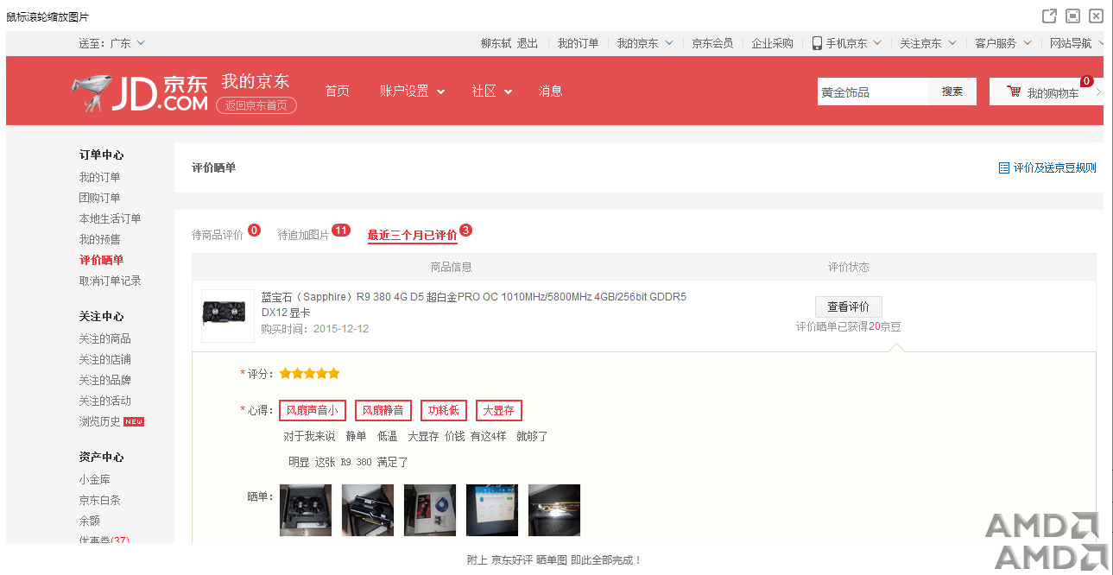Click the mobile phone icon next to 手机京东

tap(817, 43)
